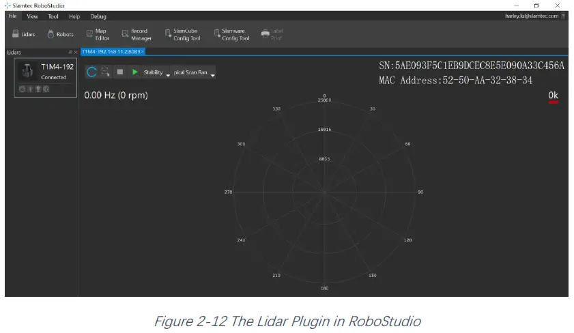Click the Connected status text
Viewport: 574px width, 333px height.
coord(54,77)
